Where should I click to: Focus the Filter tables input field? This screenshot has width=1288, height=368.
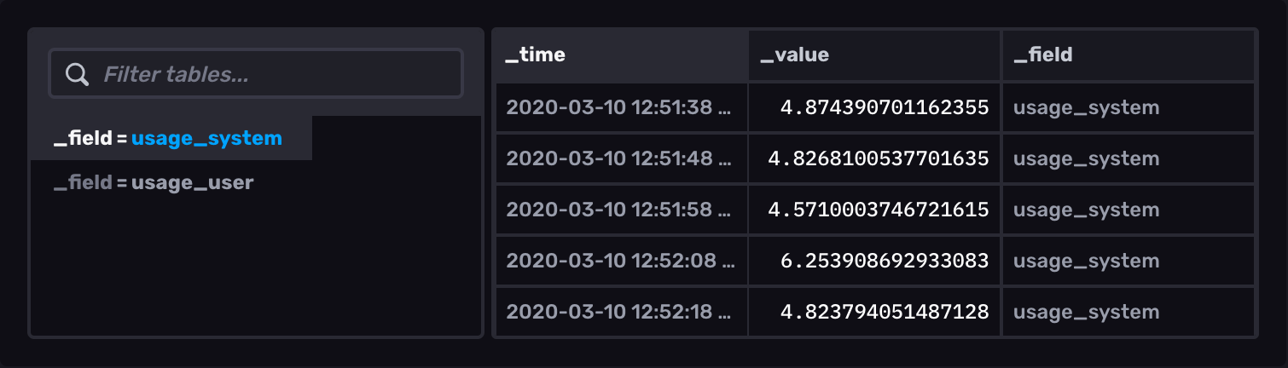273,75
